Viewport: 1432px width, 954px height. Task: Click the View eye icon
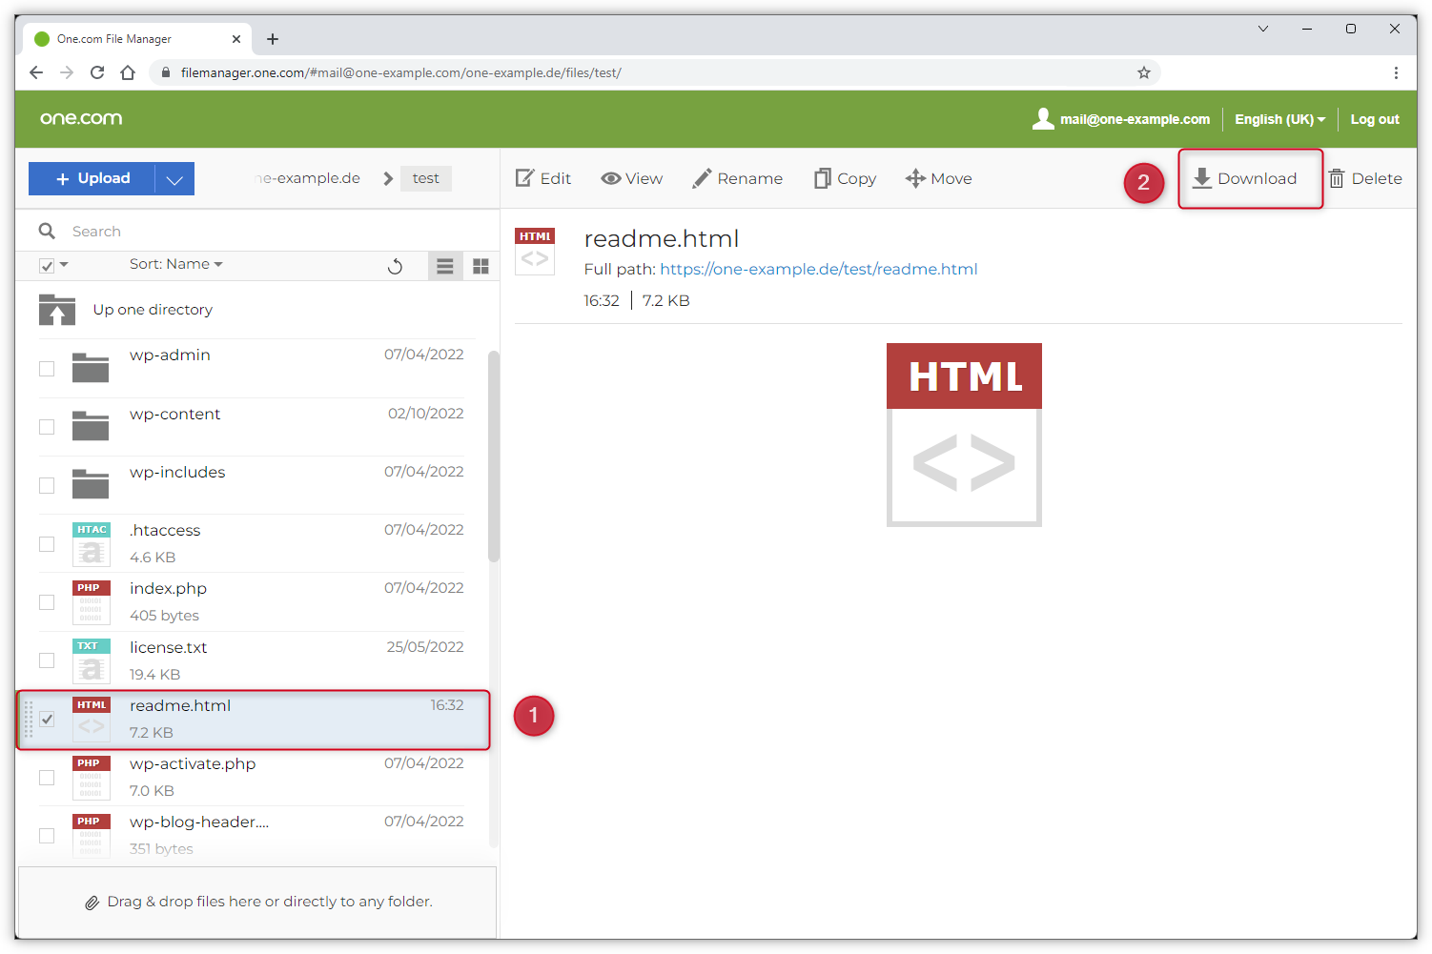[611, 178]
